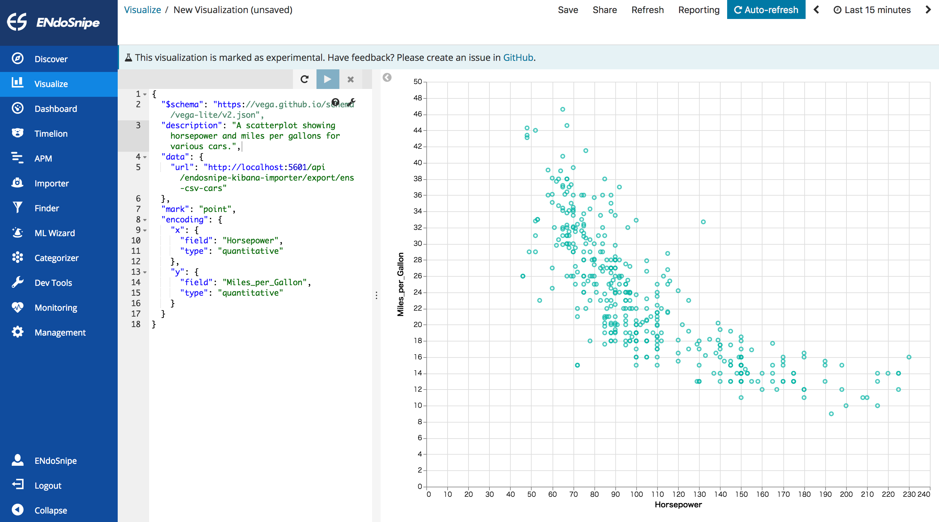
Task: Open the APM lines icon
Action: coord(18,158)
